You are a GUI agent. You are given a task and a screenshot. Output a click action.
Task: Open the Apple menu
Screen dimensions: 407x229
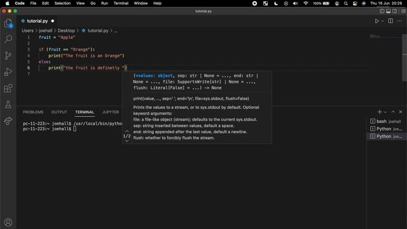point(8,3)
